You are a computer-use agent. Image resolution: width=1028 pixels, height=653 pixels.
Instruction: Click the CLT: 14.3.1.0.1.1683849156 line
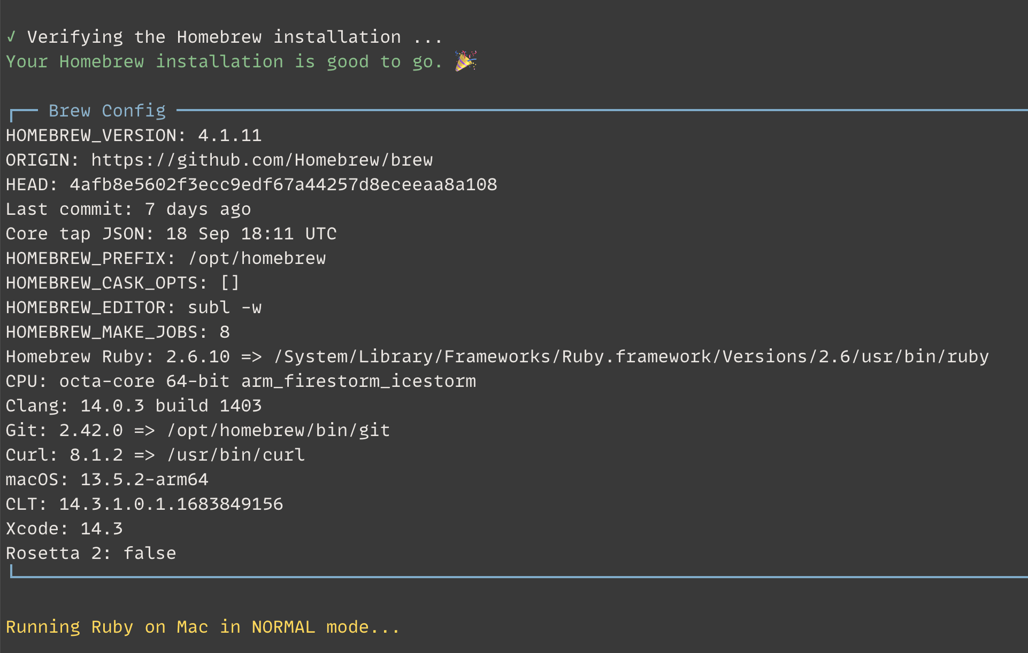click(x=144, y=504)
